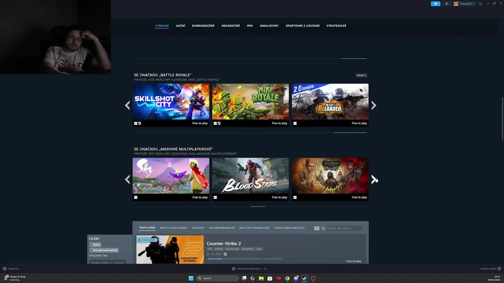Click the Skryté: 1 hidden items button

point(361,75)
